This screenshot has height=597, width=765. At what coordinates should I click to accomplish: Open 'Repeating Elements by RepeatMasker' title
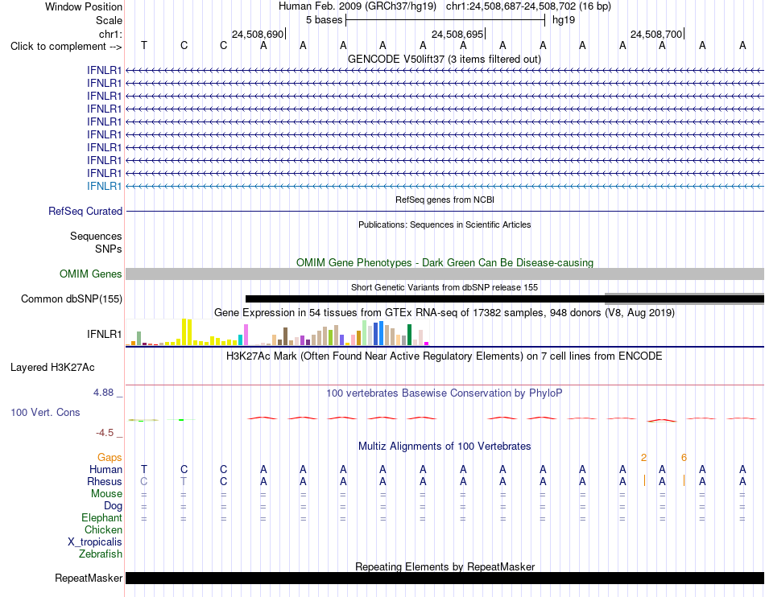tap(445, 566)
